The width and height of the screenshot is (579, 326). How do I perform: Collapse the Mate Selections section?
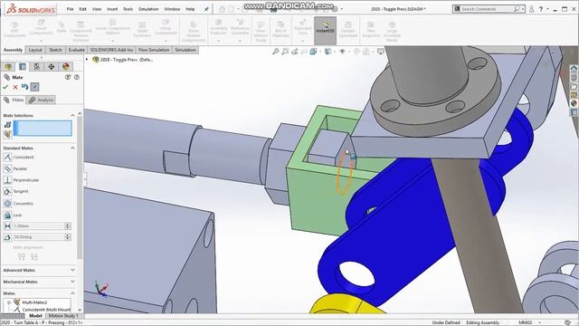click(x=72, y=115)
